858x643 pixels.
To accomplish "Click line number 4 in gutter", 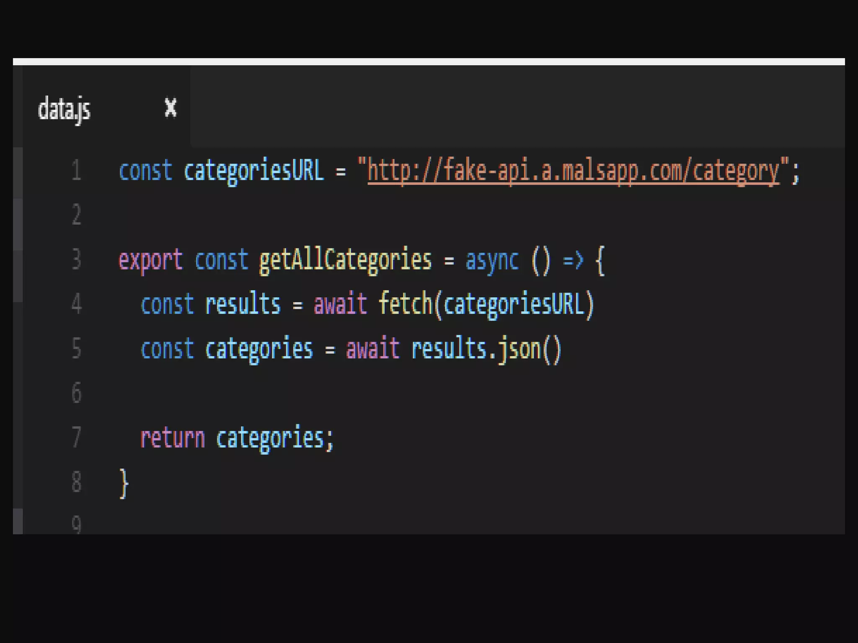I will pyautogui.click(x=76, y=303).
